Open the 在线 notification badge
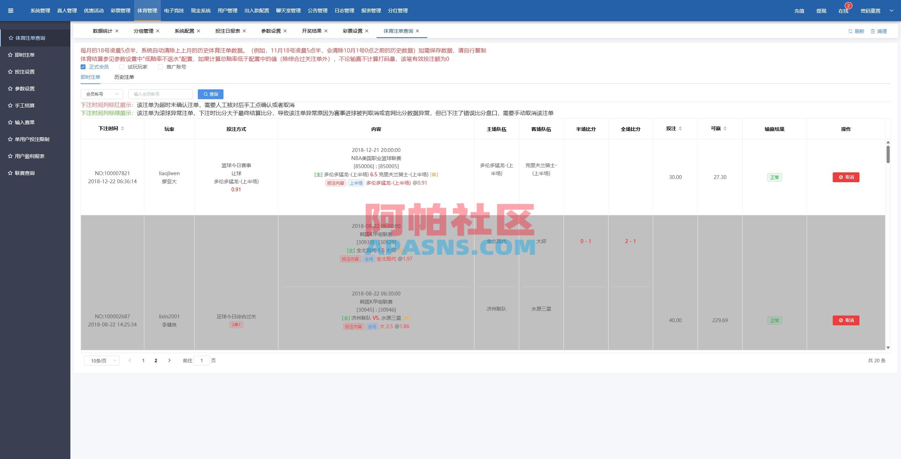The width and height of the screenshot is (901, 459). point(848,6)
